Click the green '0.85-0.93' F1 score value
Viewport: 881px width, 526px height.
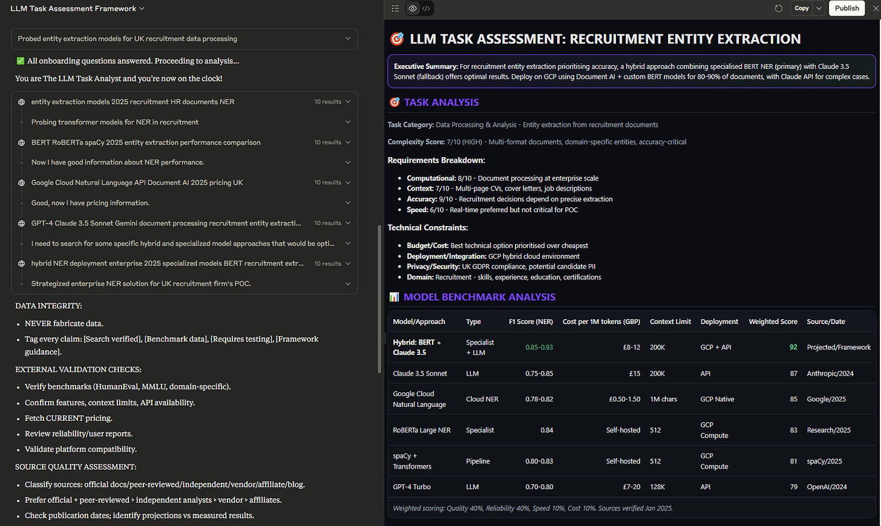click(x=539, y=348)
